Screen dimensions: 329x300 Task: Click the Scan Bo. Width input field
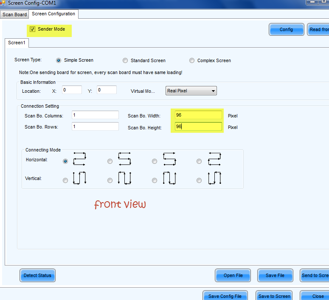point(198,115)
